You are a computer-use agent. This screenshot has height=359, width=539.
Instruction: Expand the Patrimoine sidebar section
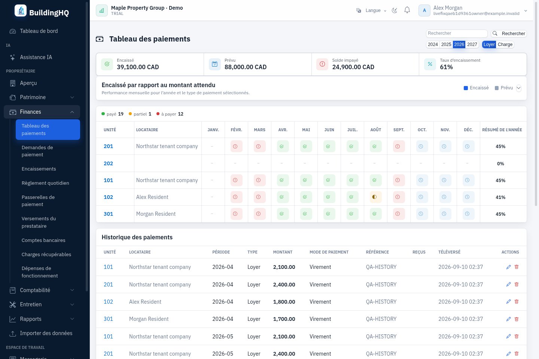pyautogui.click(x=42, y=97)
